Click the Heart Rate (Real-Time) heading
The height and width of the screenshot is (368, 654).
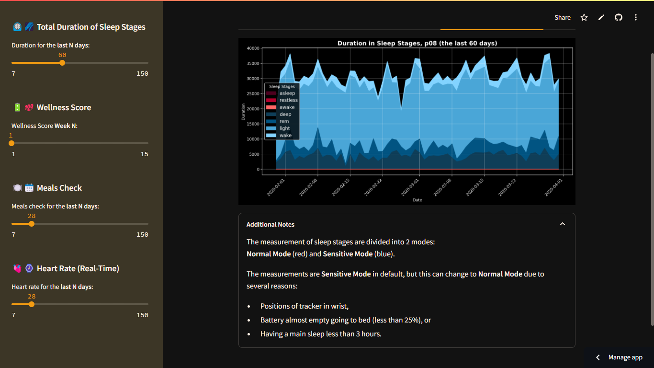pos(66,268)
